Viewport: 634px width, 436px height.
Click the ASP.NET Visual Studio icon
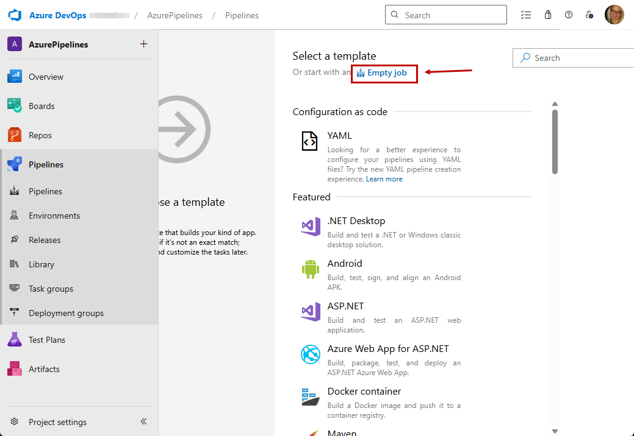tap(311, 312)
